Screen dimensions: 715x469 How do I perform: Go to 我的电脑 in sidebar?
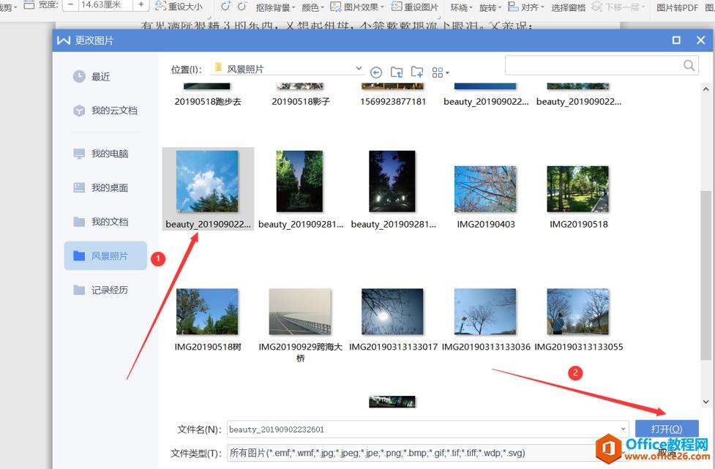click(x=101, y=154)
